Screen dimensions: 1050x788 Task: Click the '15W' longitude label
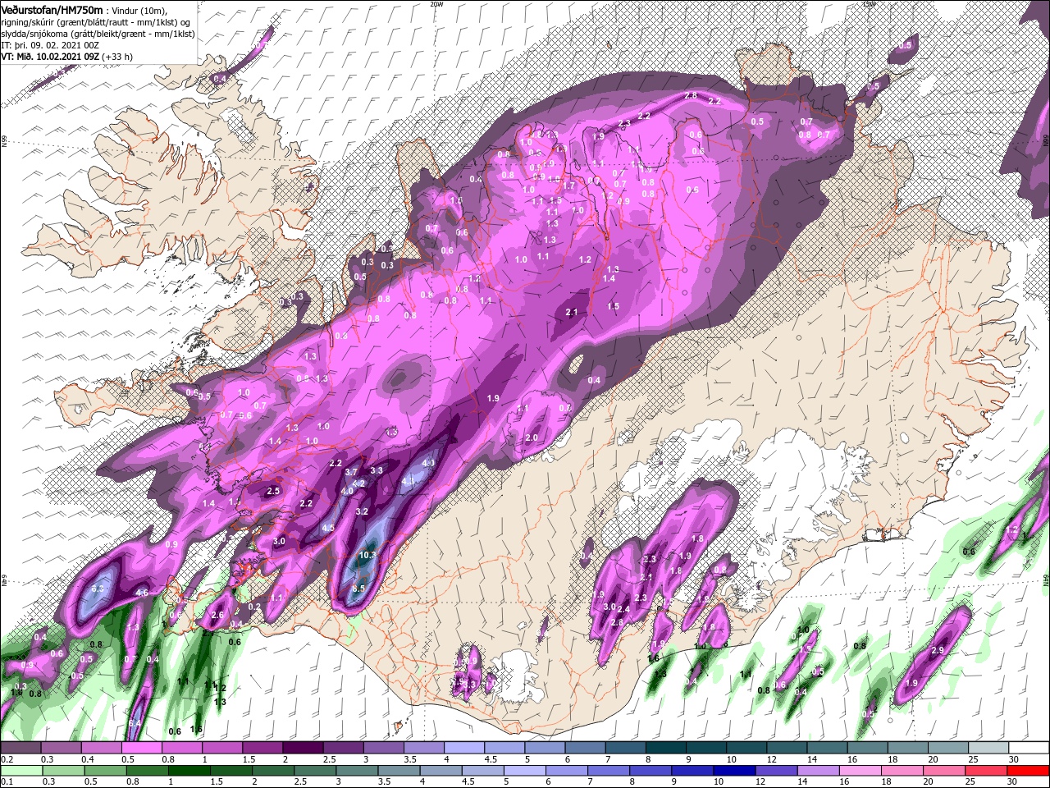pos(869,4)
